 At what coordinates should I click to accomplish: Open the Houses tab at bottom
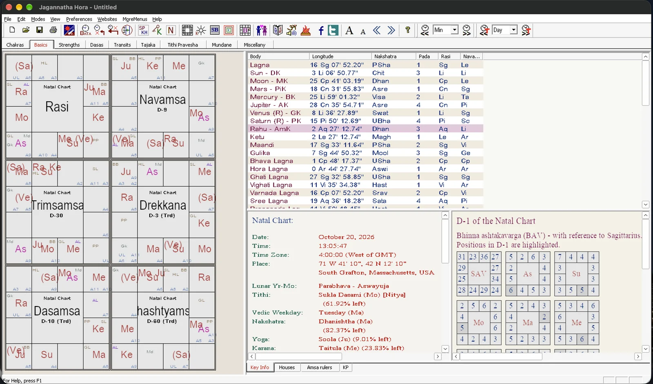point(287,367)
